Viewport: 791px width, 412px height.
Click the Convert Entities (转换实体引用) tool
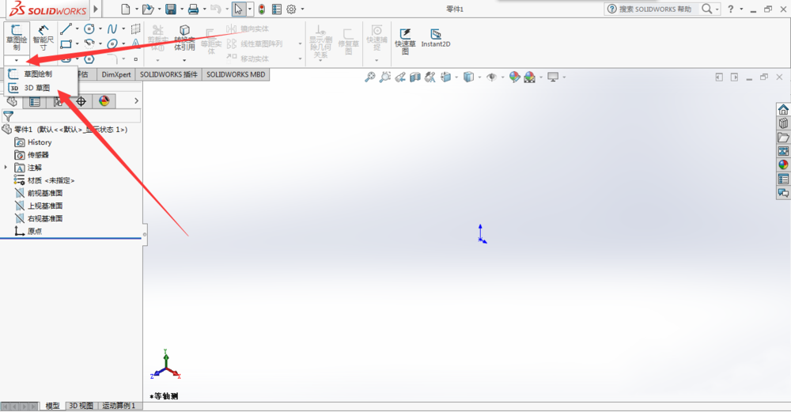point(184,38)
